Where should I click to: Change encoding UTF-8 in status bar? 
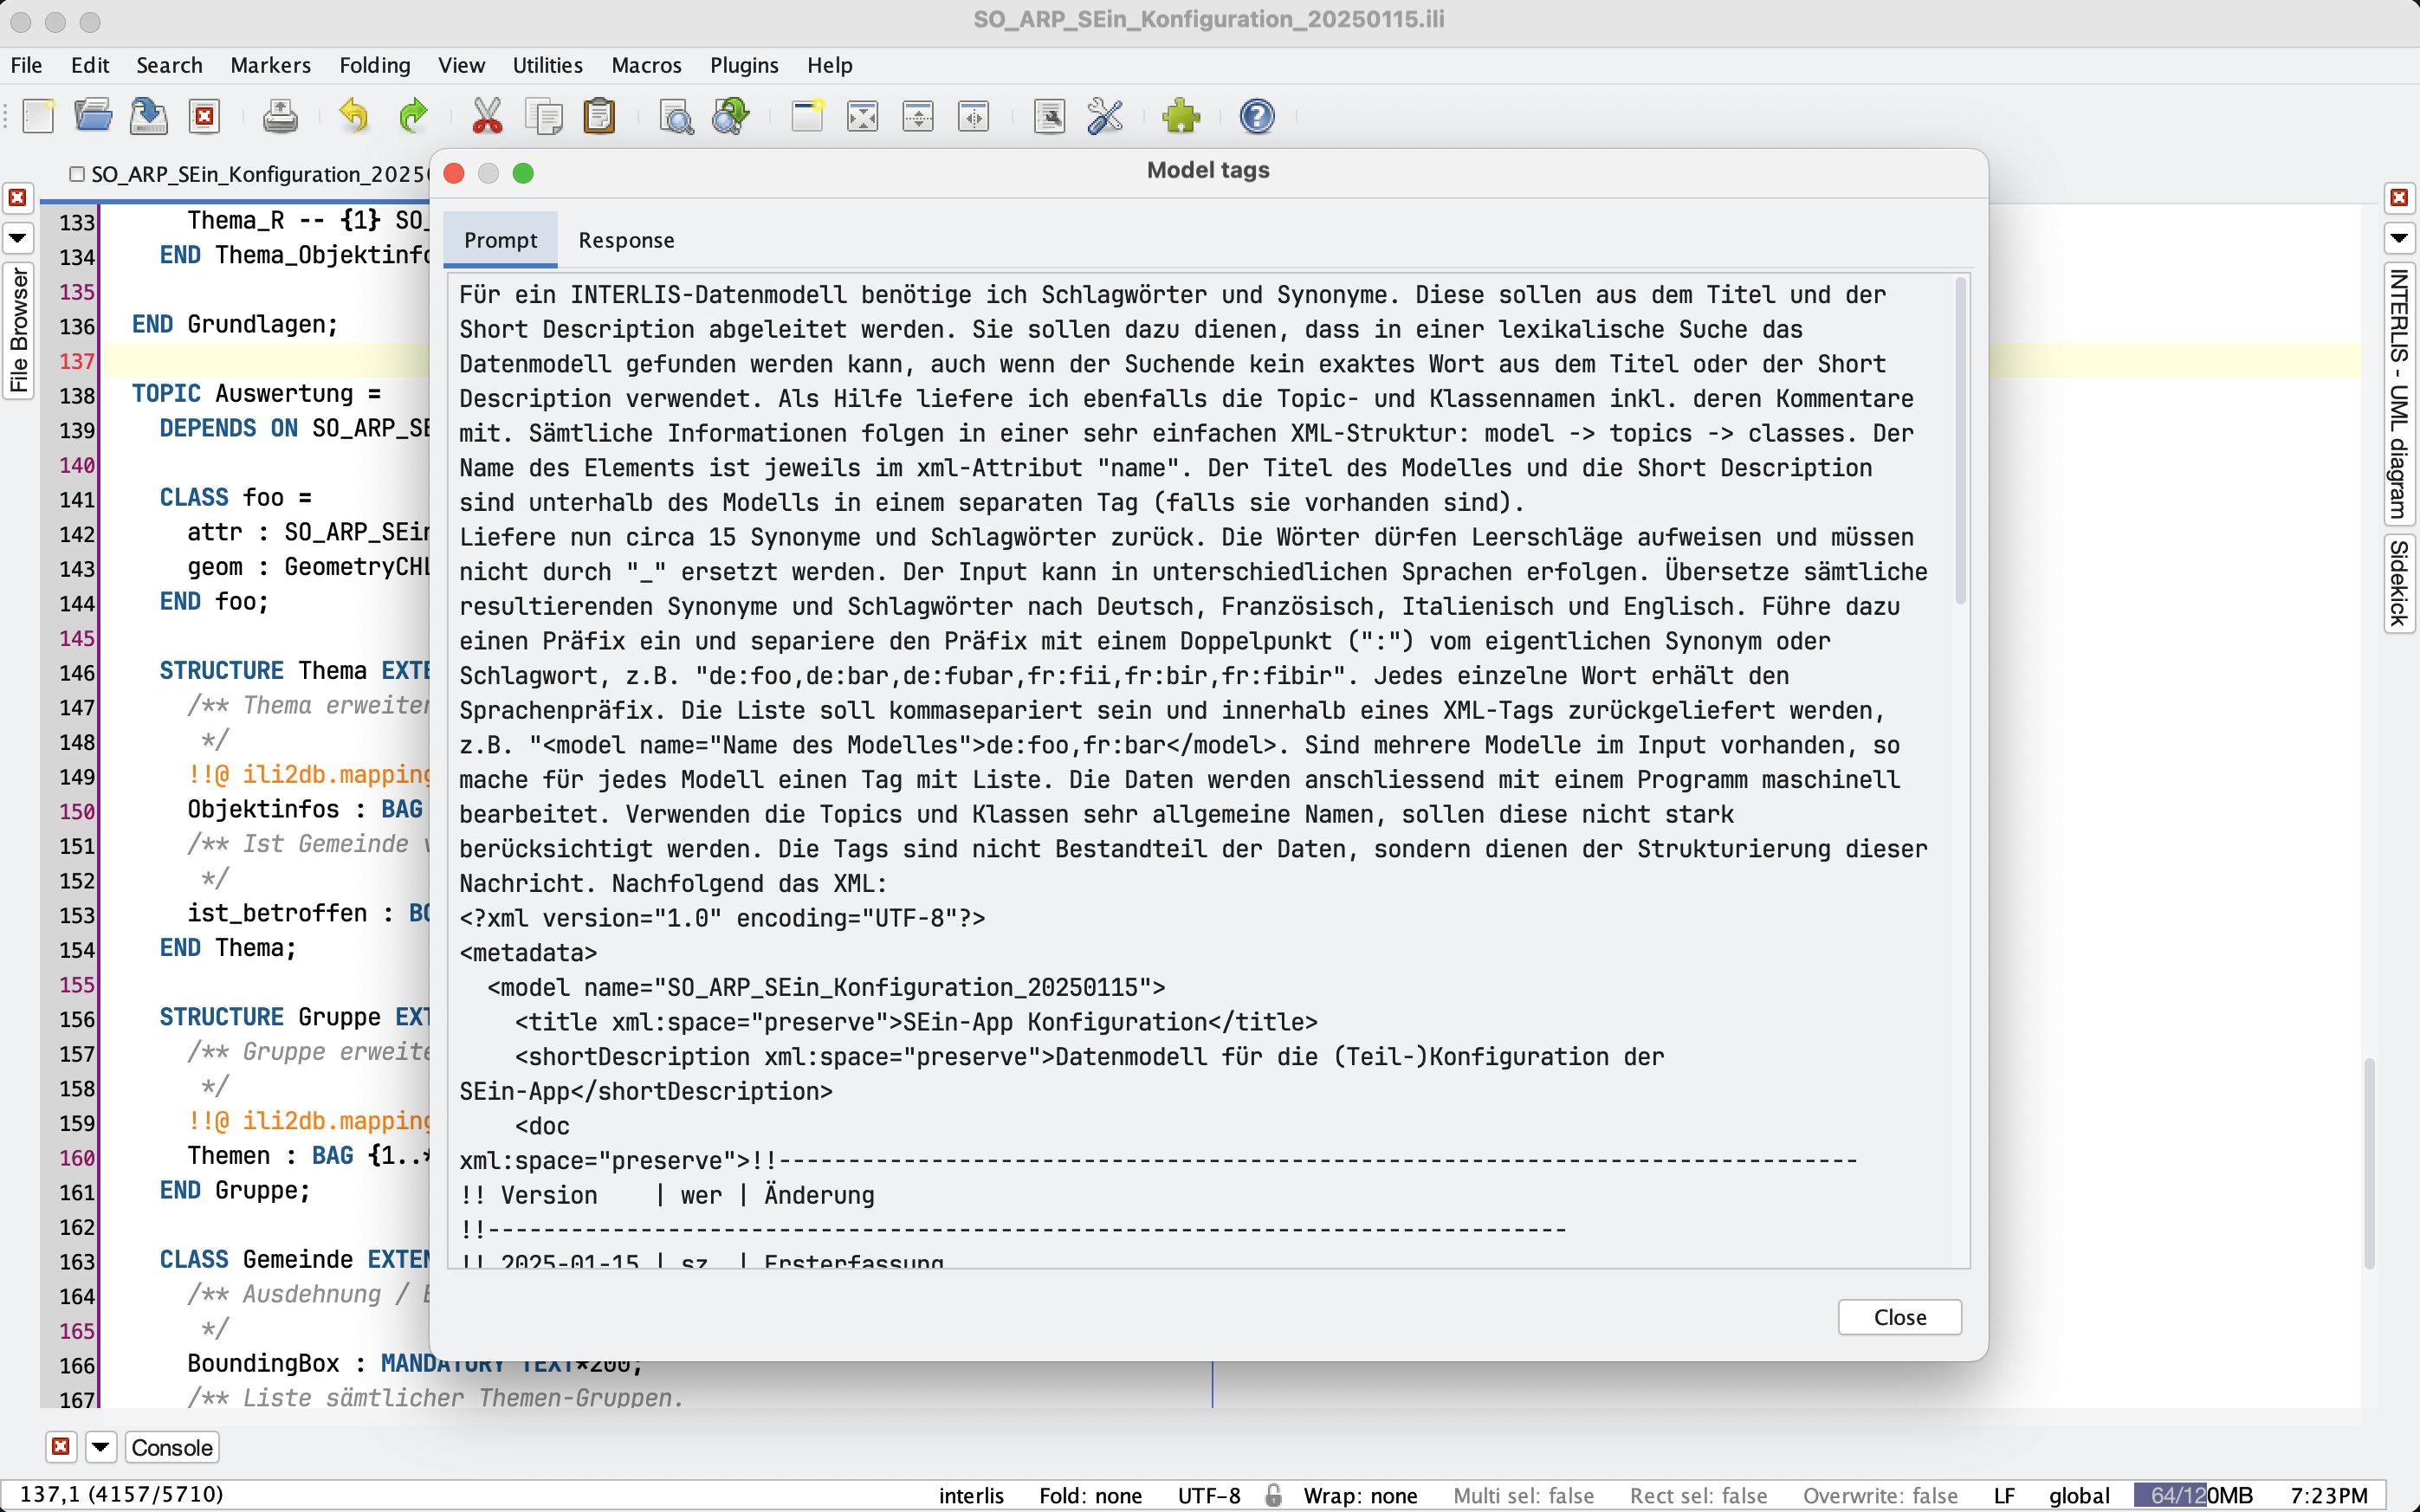[1209, 1495]
